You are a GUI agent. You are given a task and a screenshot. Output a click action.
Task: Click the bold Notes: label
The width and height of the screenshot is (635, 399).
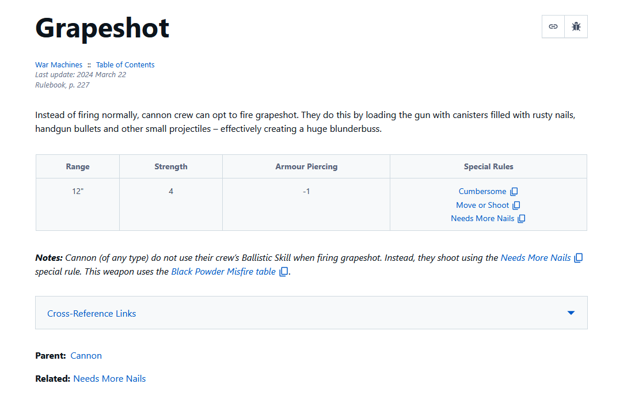pyautogui.click(x=49, y=258)
